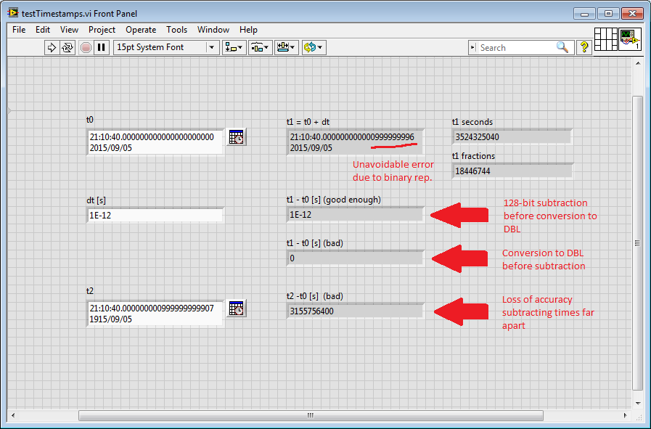Click the t1 fractions indicator 18446744

coord(512,171)
